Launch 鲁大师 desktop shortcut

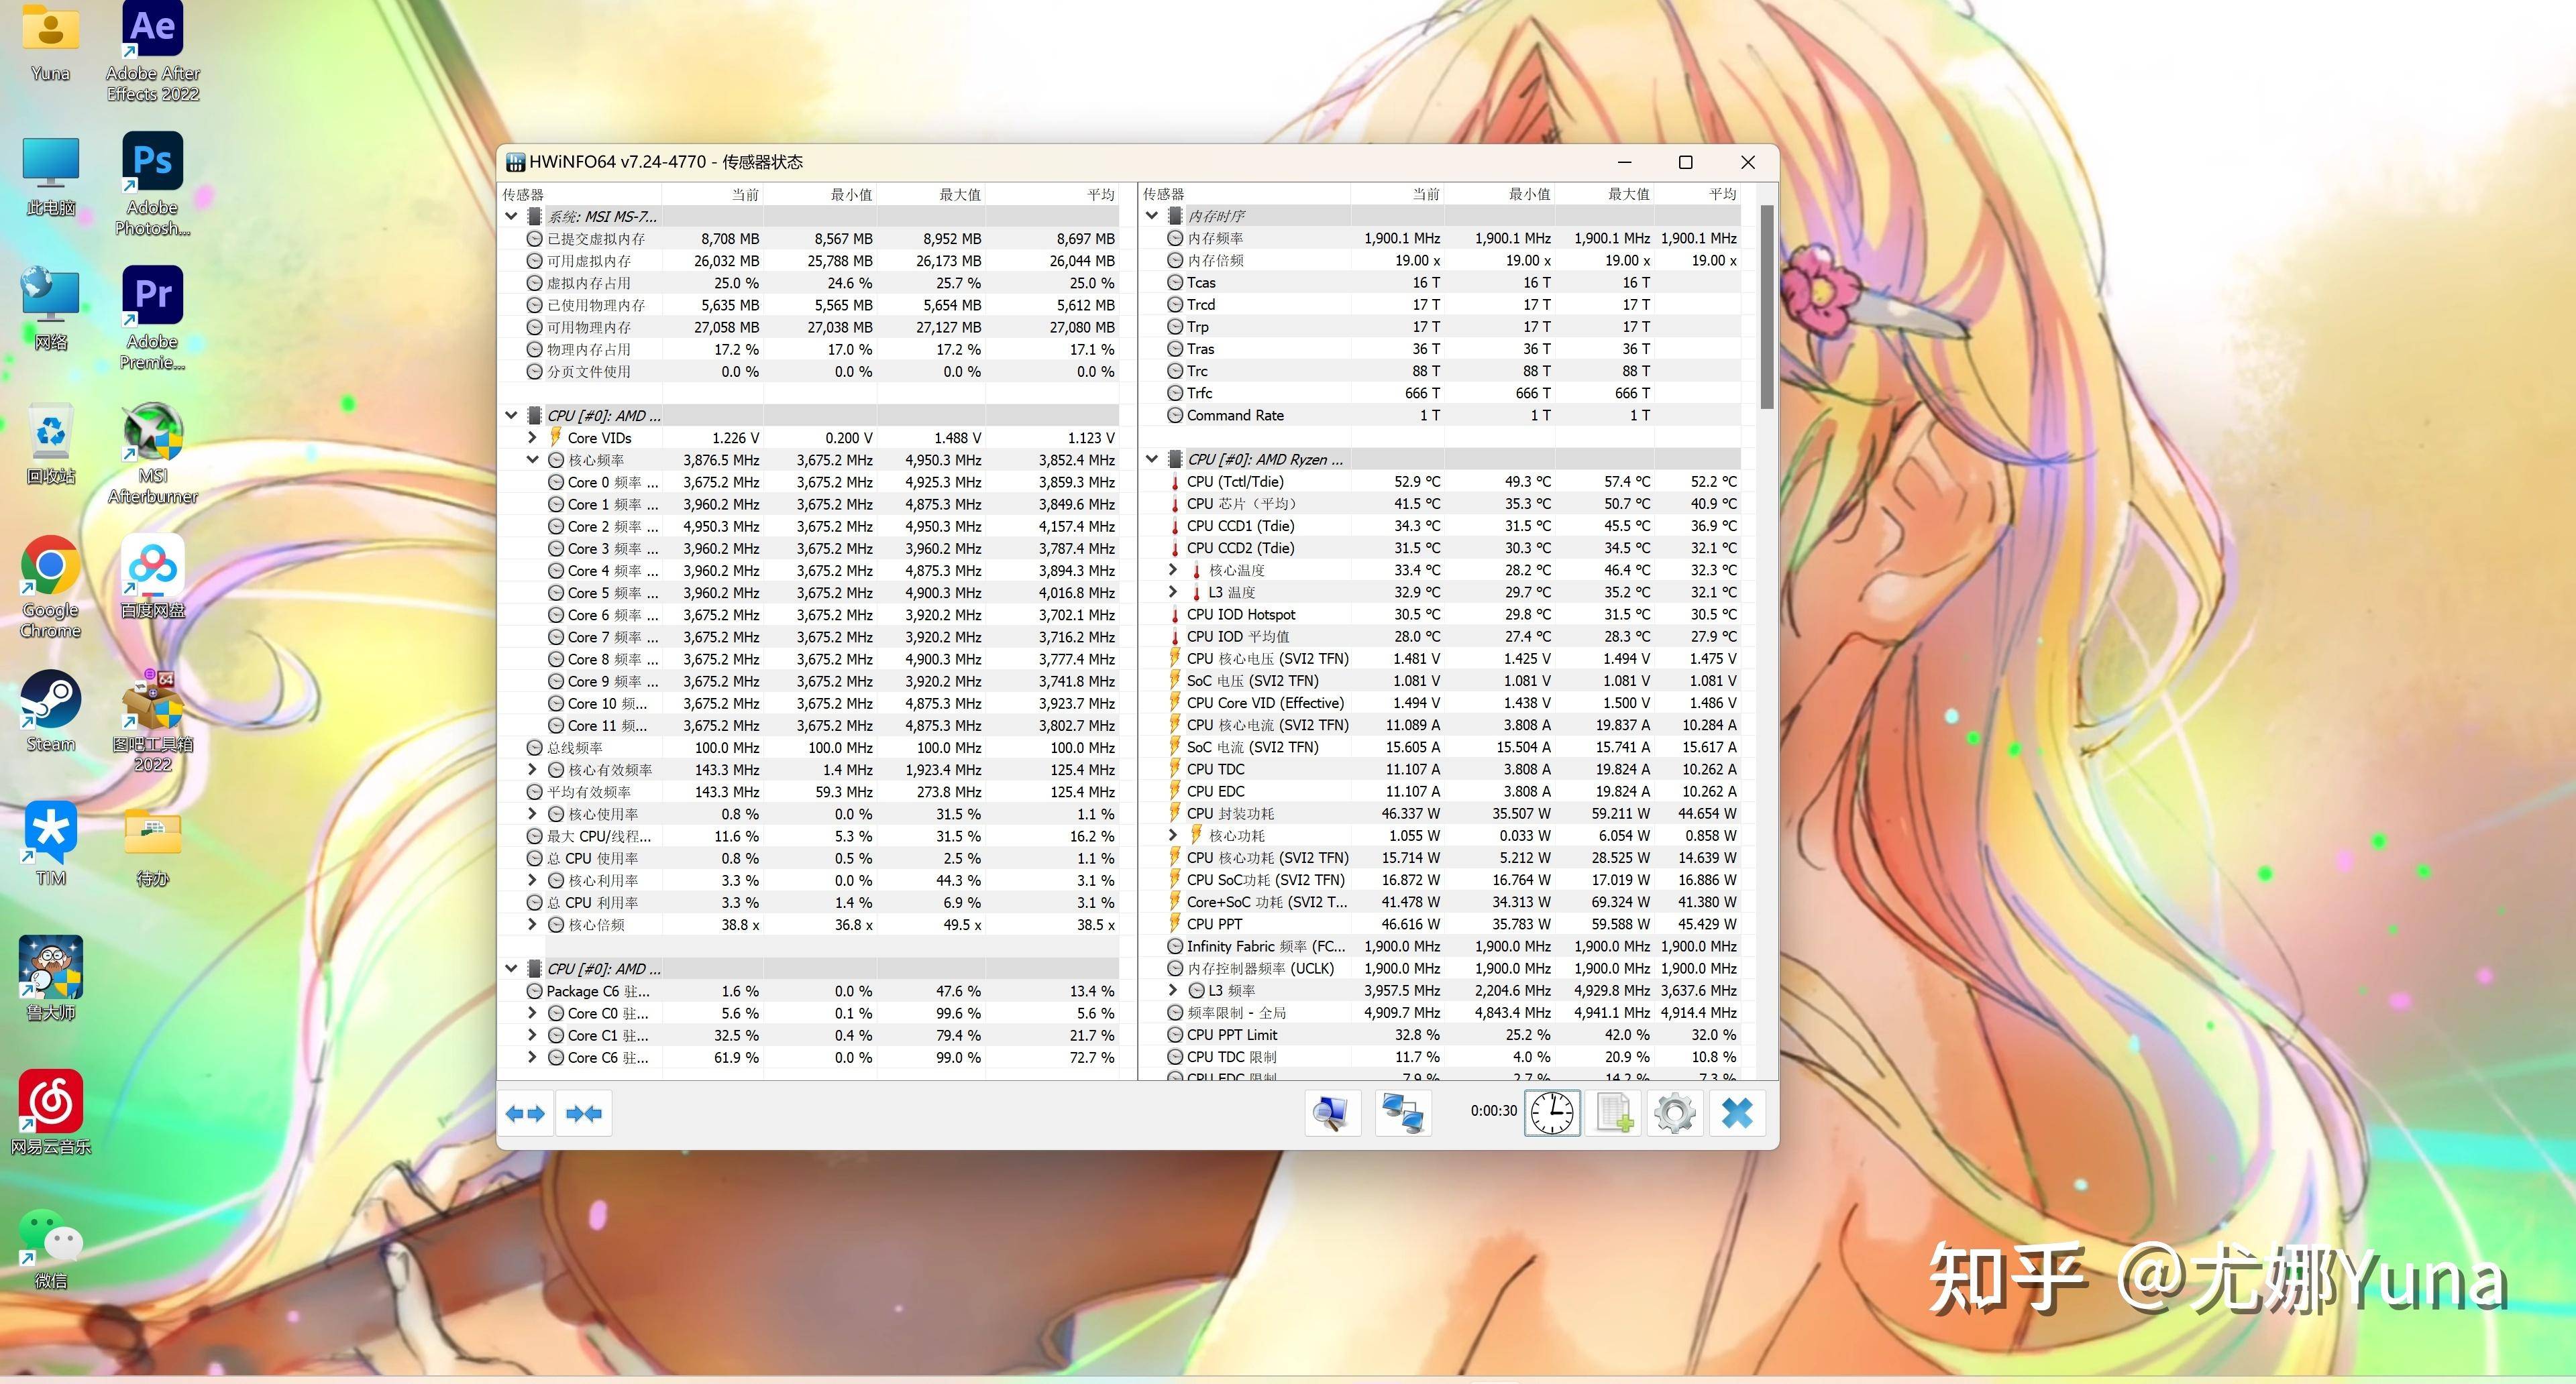pyautogui.click(x=51, y=978)
